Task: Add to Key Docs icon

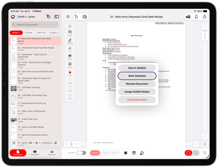Action: click(x=188, y=17)
